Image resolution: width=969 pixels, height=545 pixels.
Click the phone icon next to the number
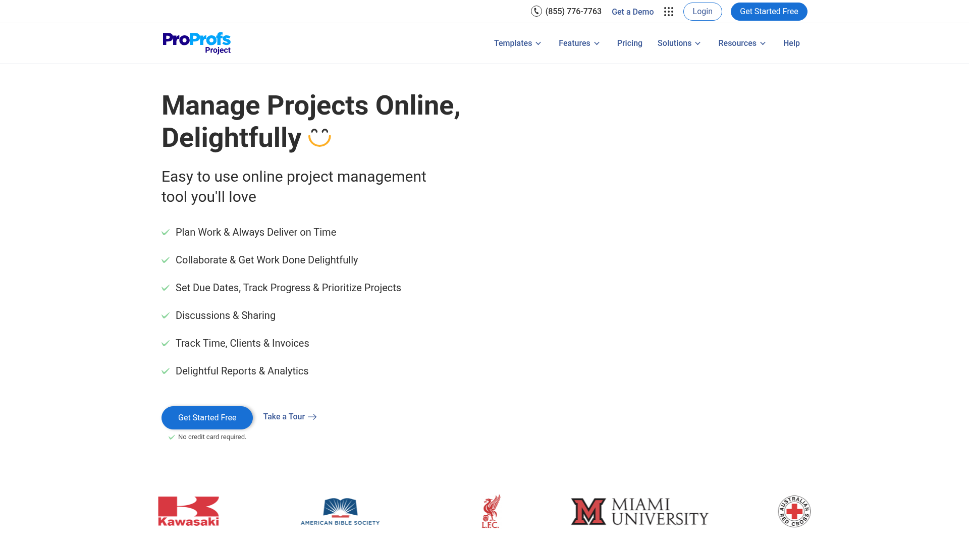(536, 11)
